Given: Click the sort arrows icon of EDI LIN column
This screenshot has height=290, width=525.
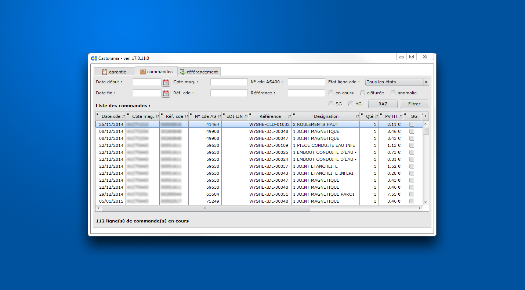Looking at the screenshot, I should [x=223, y=114].
